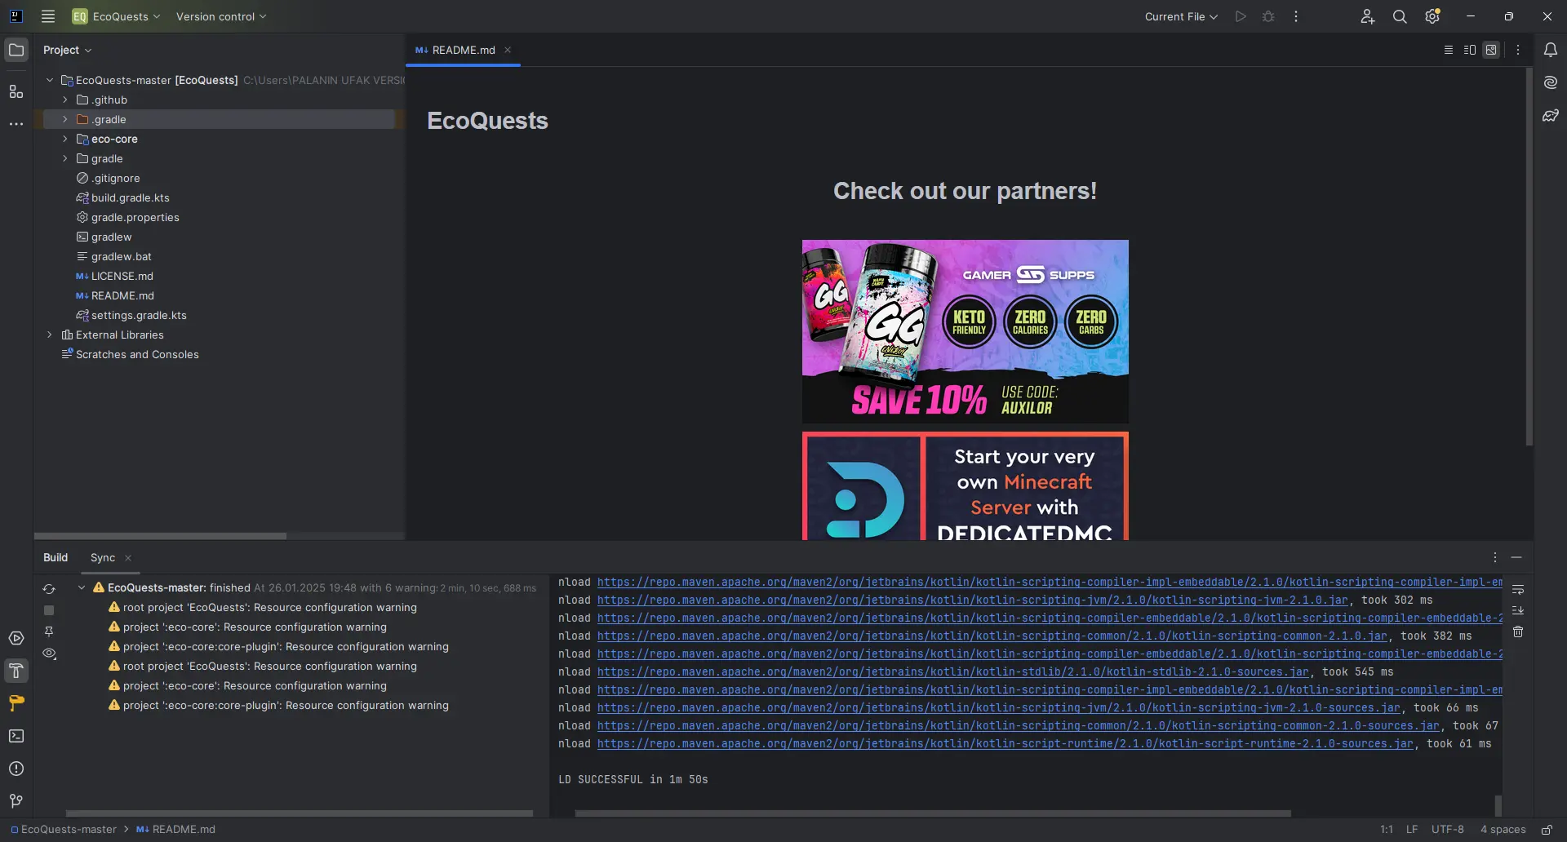Click Scroll to End icon in build output
This screenshot has height=842, width=1567.
click(x=1518, y=610)
